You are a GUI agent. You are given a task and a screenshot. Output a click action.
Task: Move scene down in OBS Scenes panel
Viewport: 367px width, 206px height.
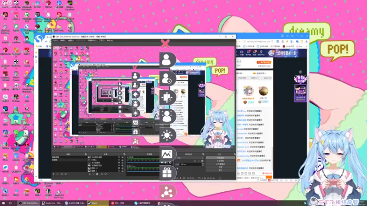pos(66,174)
